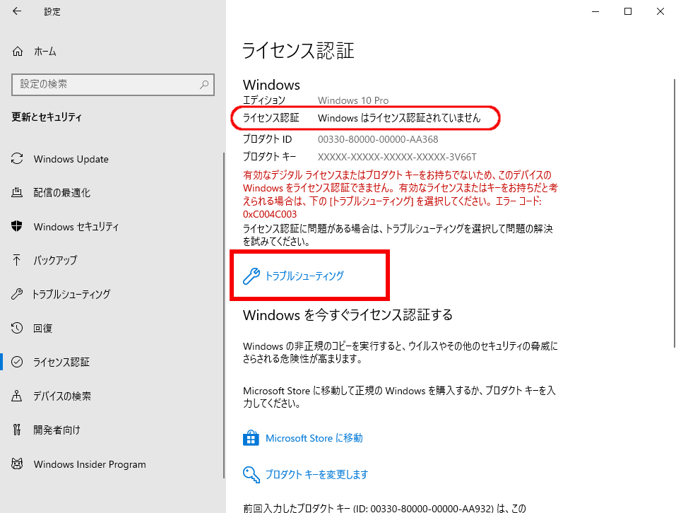Open Windows Insider Program page
The image size is (676, 513).
click(x=90, y=464)
